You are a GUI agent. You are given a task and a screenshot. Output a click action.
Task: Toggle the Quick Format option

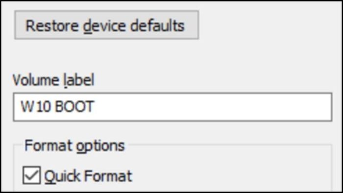click(31, 175)
